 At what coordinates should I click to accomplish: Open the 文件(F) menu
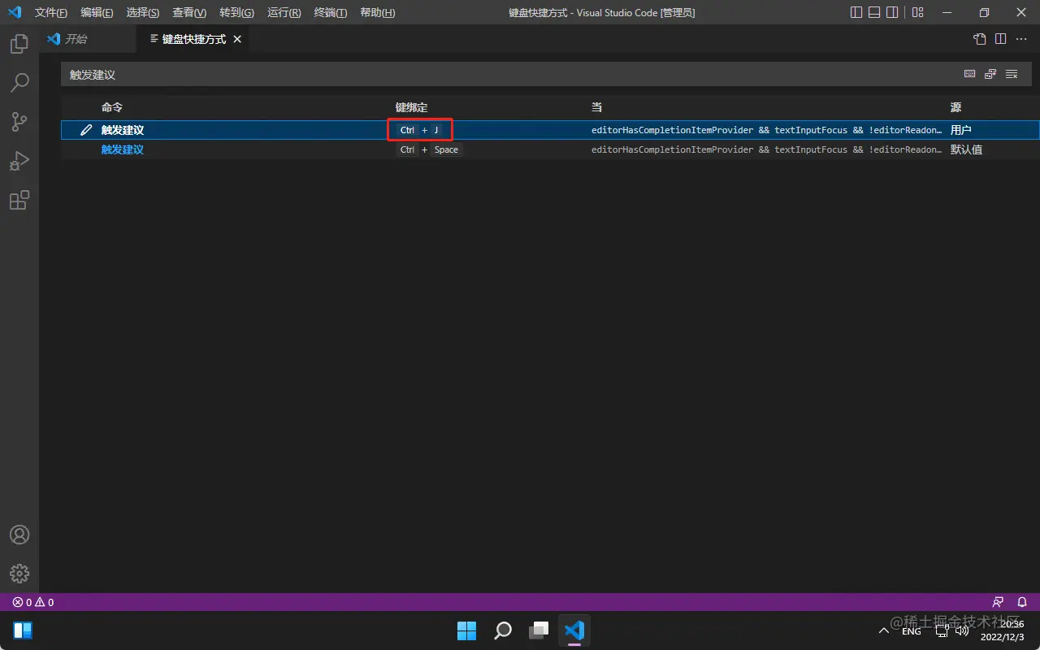[51, 13]
